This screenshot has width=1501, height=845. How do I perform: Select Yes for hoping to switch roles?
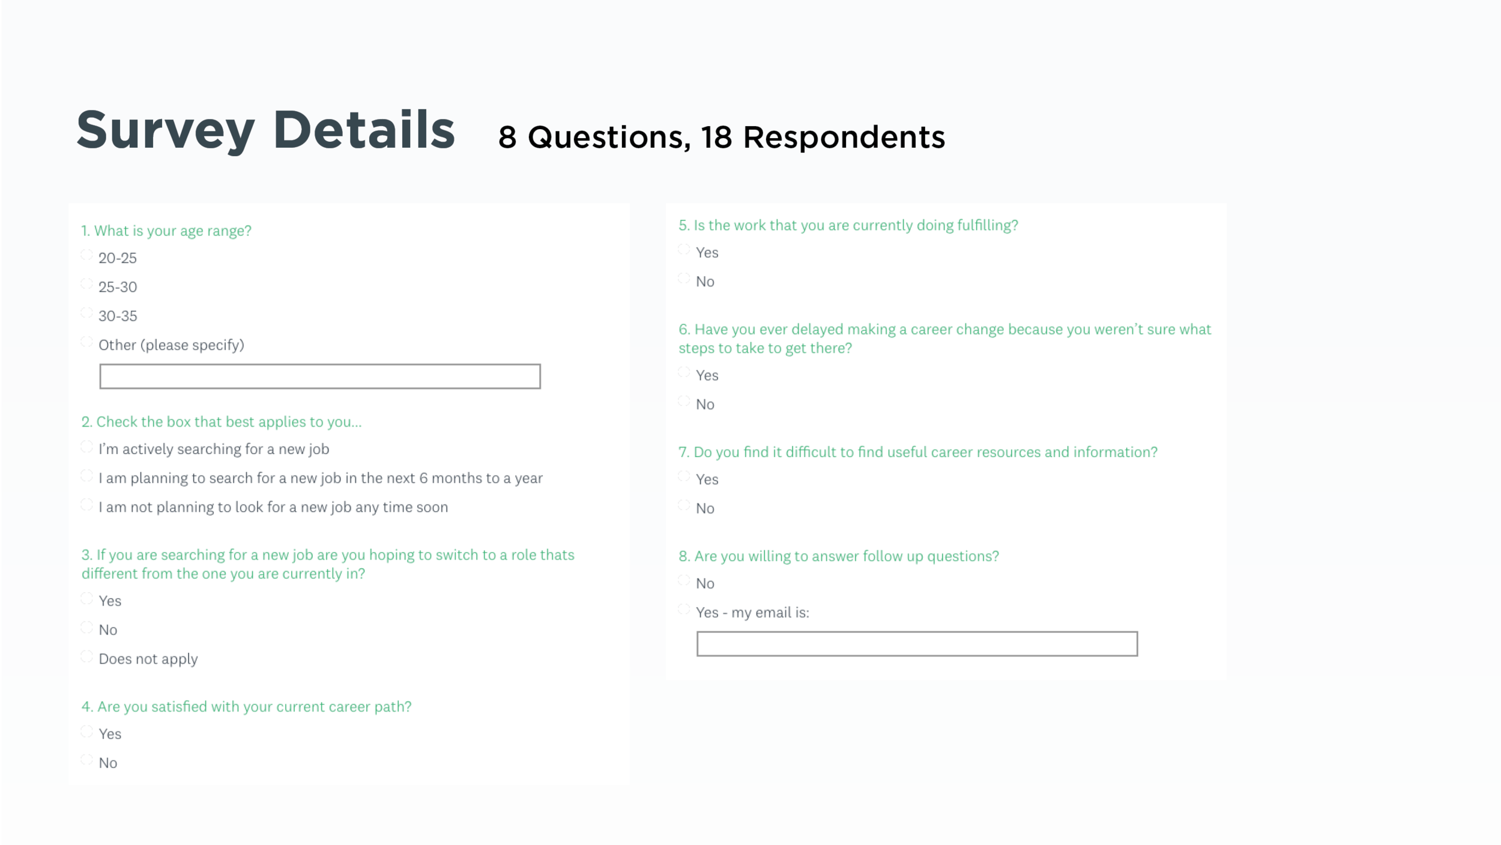coord(86,598)
